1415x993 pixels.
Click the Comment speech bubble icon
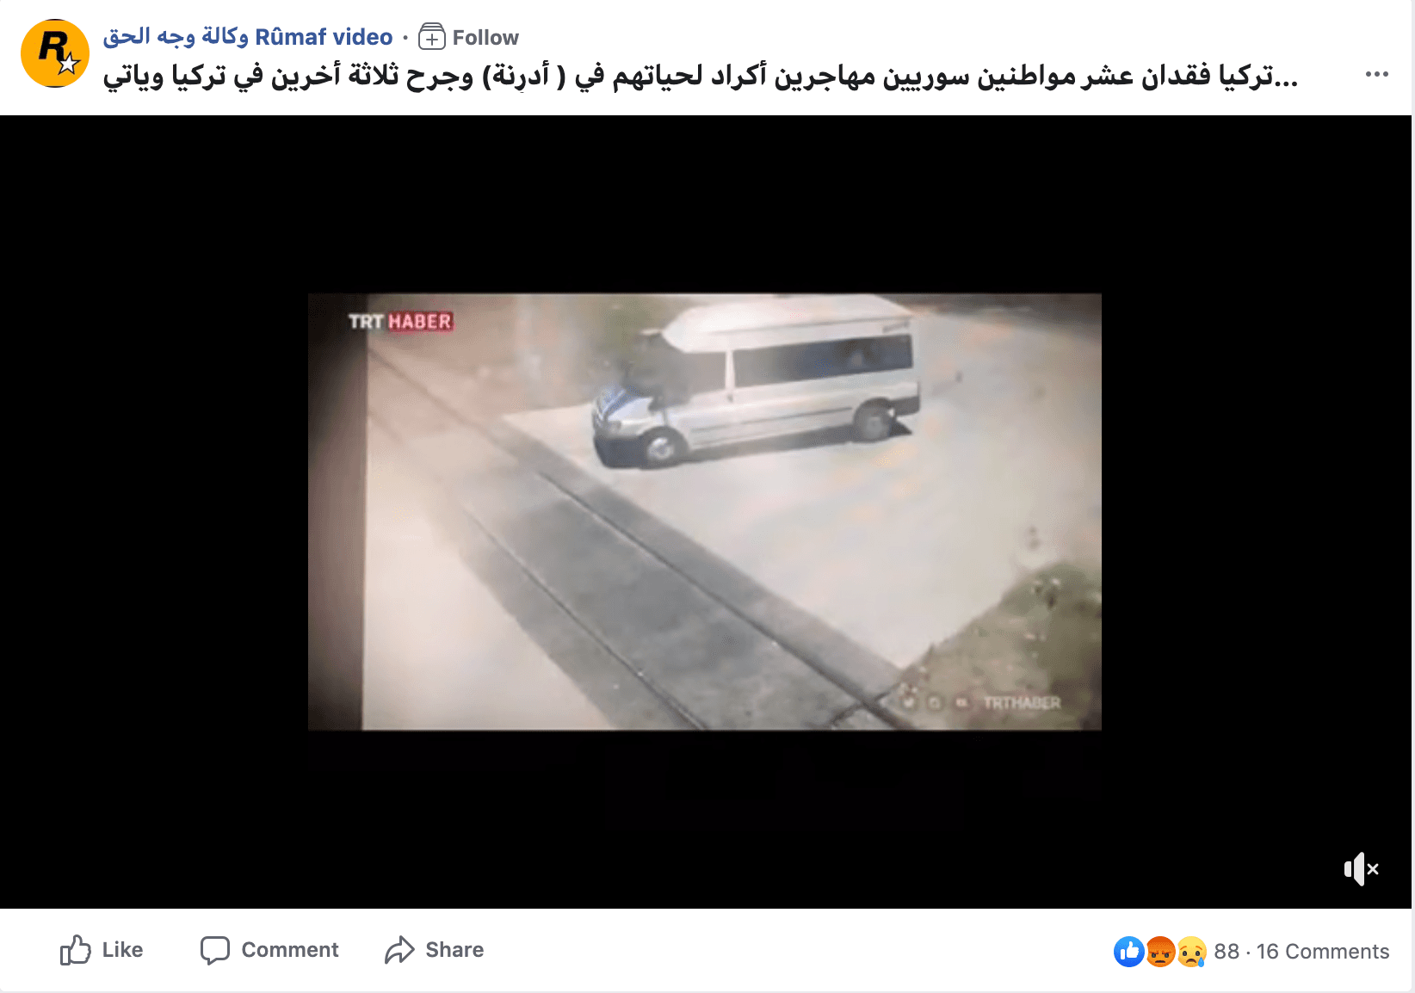[x=215, y=950]
